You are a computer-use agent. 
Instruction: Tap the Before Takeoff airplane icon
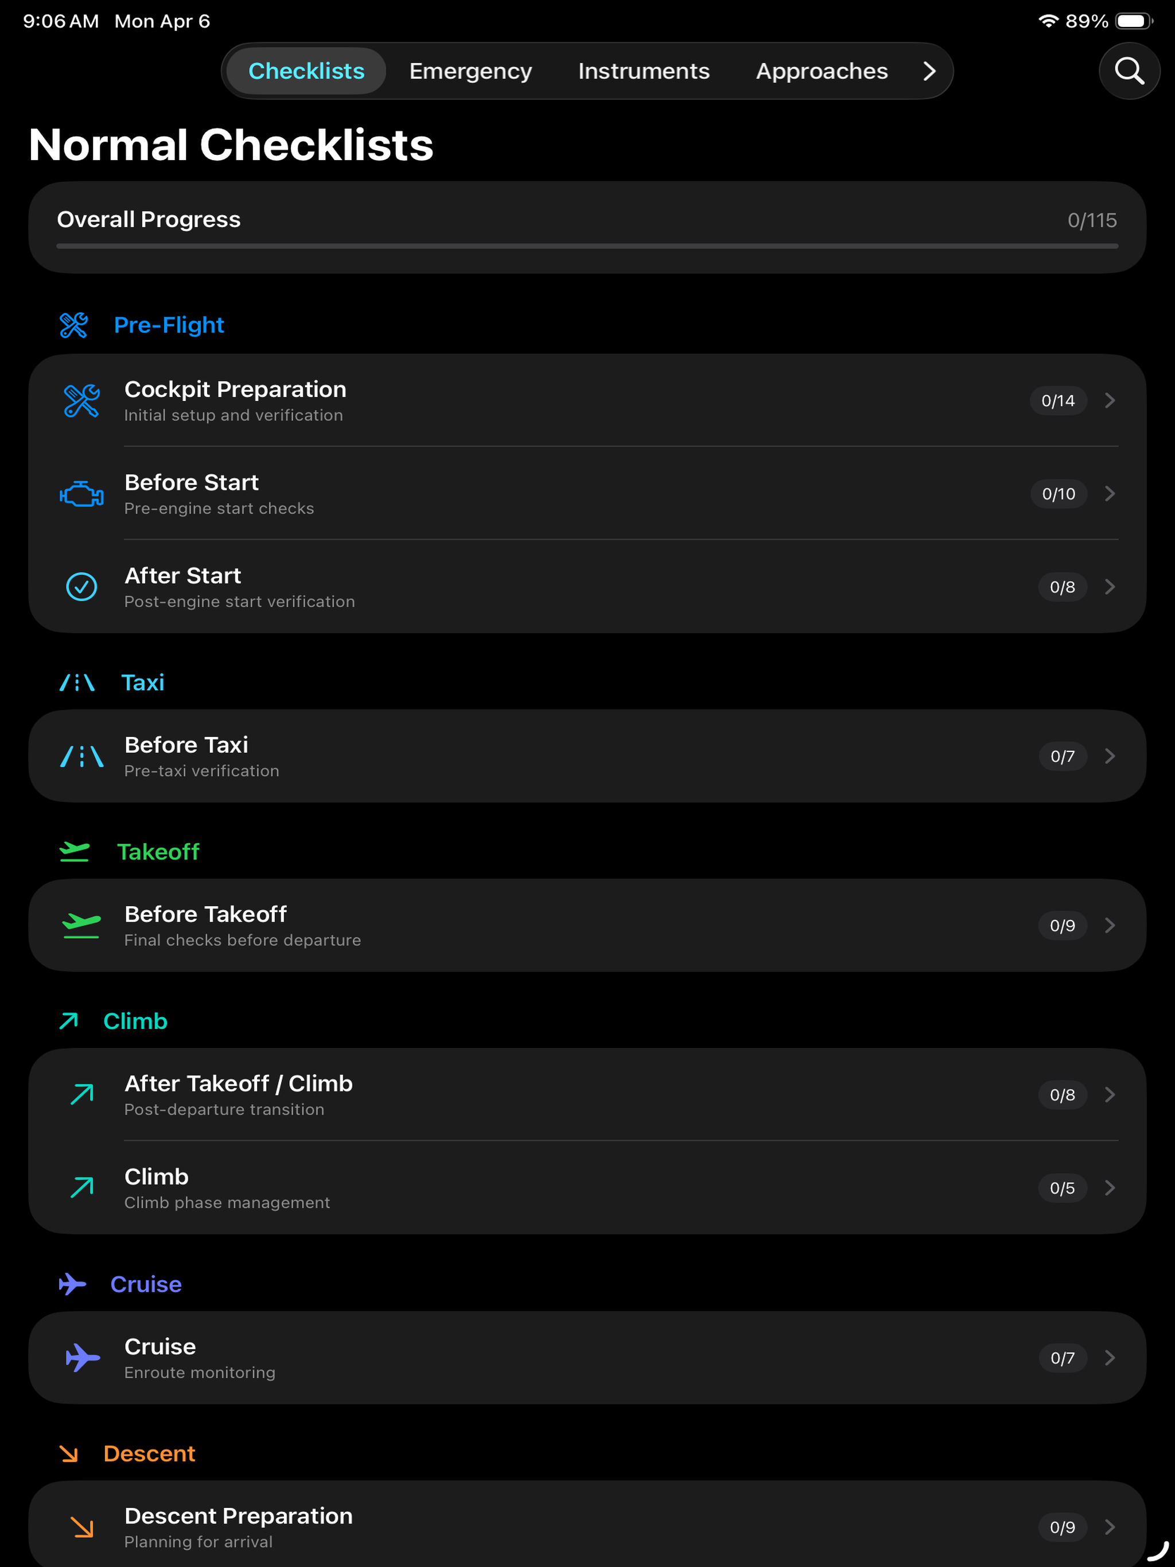point(81,925)
